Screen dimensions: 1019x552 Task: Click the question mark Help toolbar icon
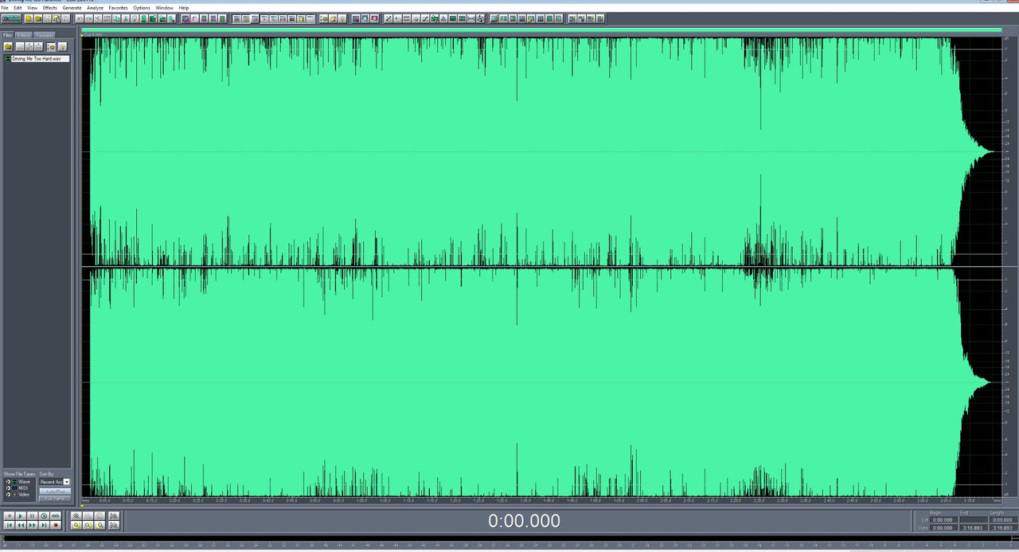coord(342,18)
